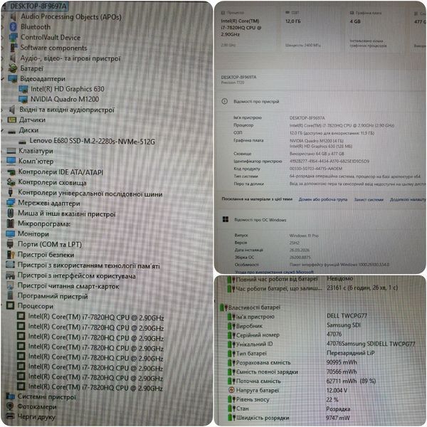Expand the Датчики category arrow
The image size is (427, 427).
(2, 120)
